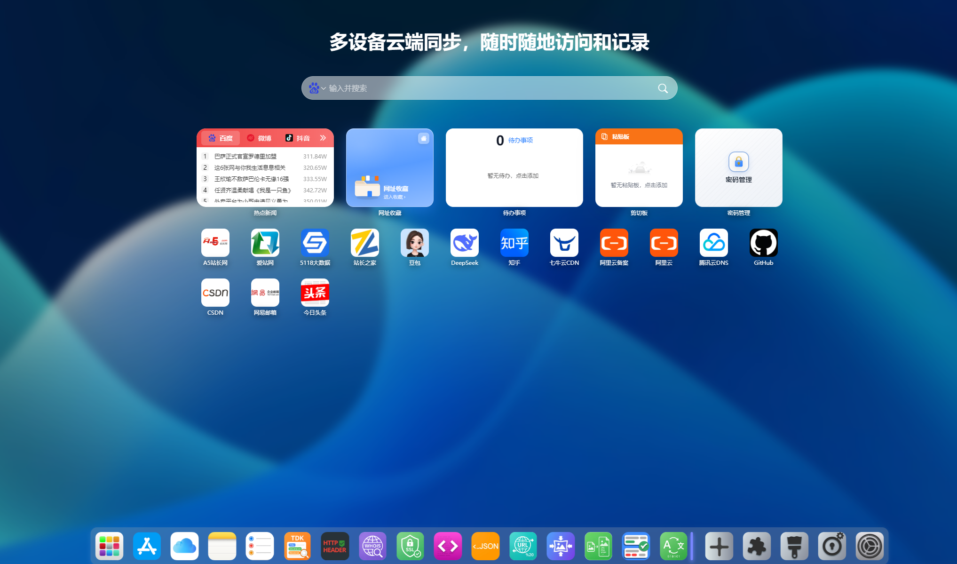The height and width of the screenshot is (564, 957).
Task: Open the yellow notes app in dock
Action: coord(222,546)
